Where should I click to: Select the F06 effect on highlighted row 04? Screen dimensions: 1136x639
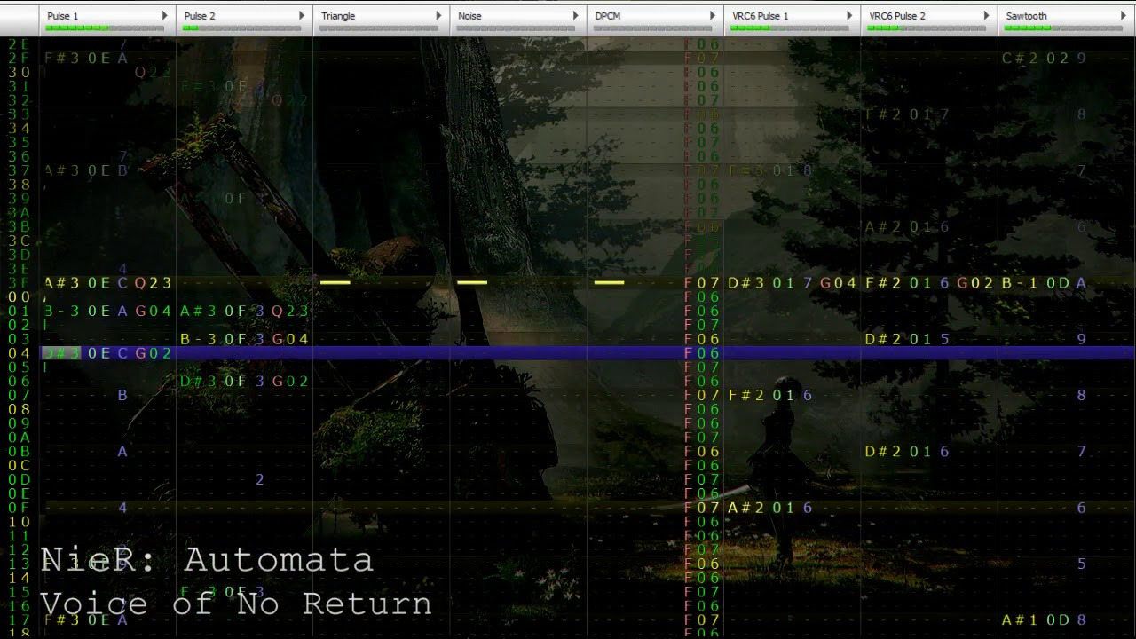[x=702, y=353]
